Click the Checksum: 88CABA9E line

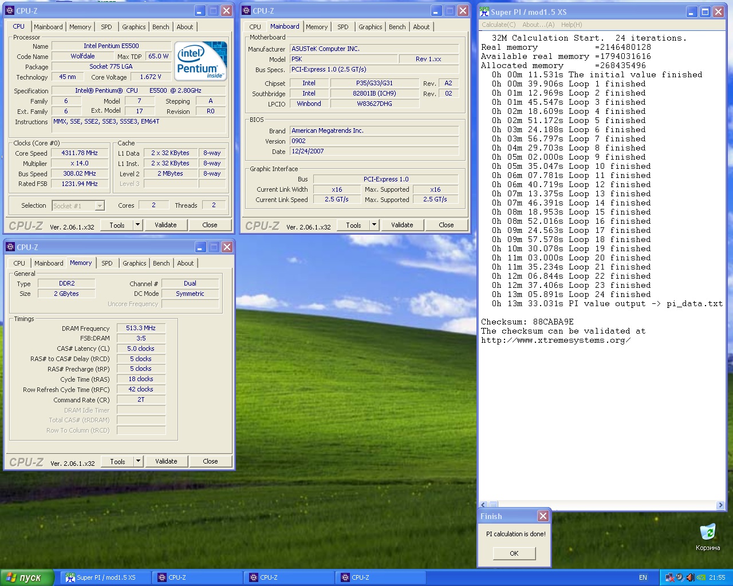tap(527, 322)
